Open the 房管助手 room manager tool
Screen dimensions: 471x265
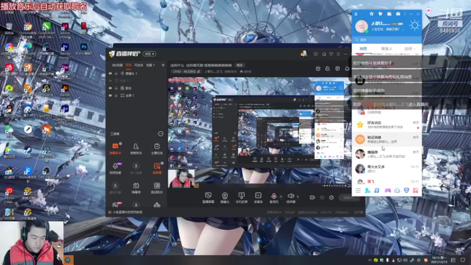coord(136,148)
